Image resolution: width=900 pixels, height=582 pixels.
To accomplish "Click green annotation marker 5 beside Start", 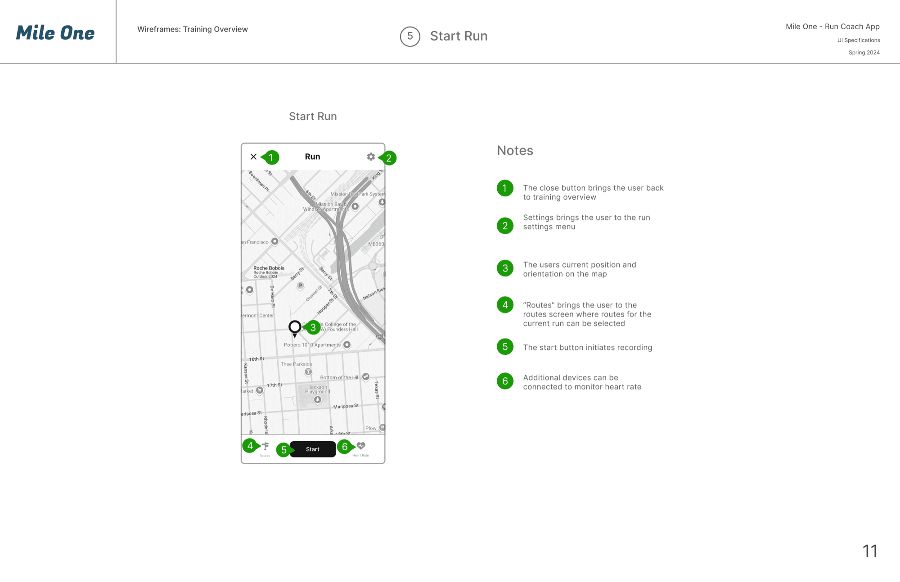I will [x=285, y=450].
